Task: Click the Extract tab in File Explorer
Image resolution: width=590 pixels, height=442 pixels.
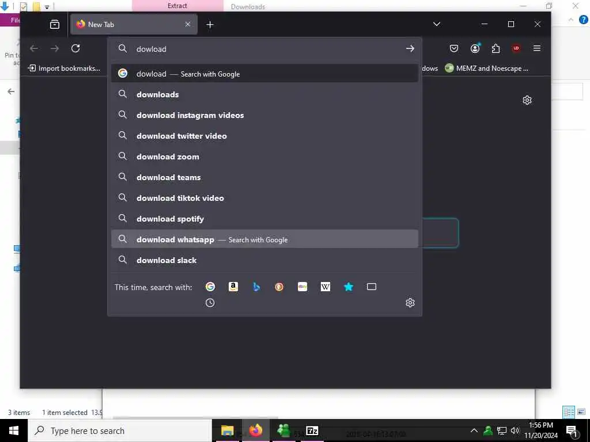Action: coord(177,6)
